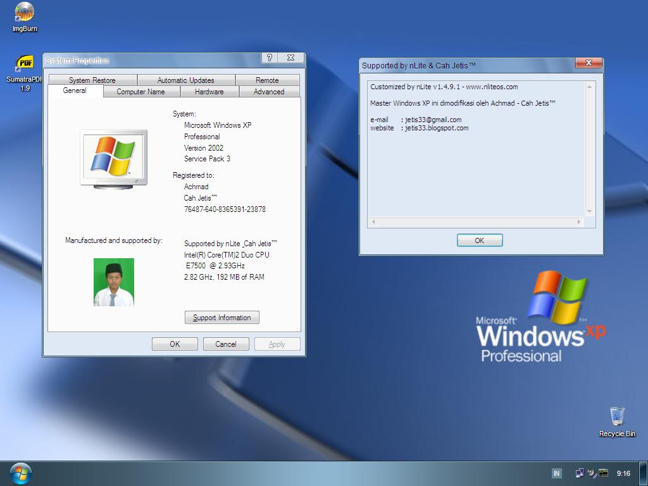648x486 pixels.
Task: Click the 'E7500 @ 2.93GHz' text
Action: click(x=215, y=265)
